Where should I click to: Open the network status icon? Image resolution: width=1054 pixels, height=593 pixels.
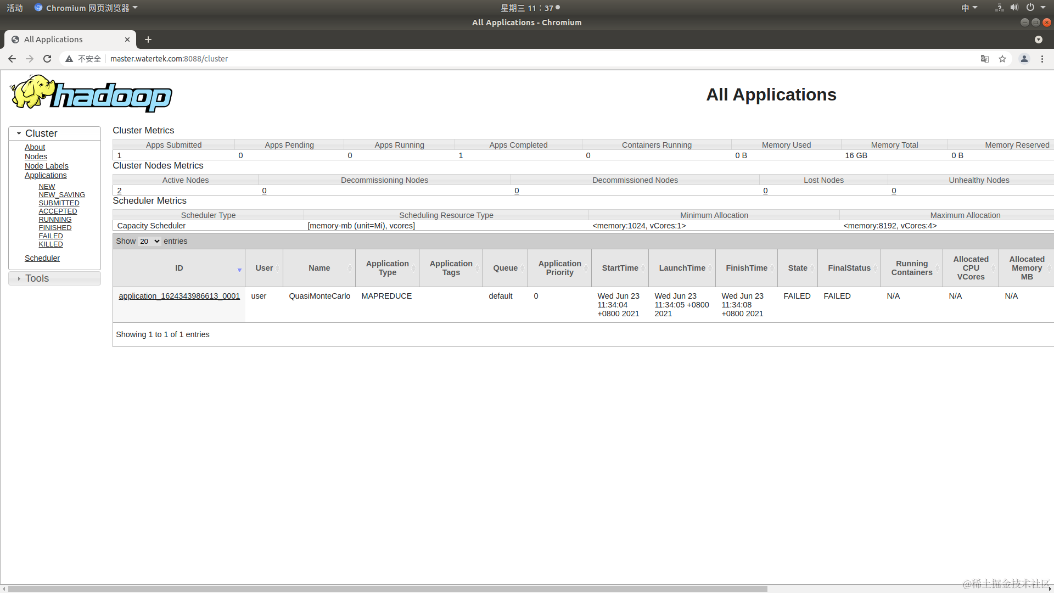pyautogui.click(x=1000, y=8)
